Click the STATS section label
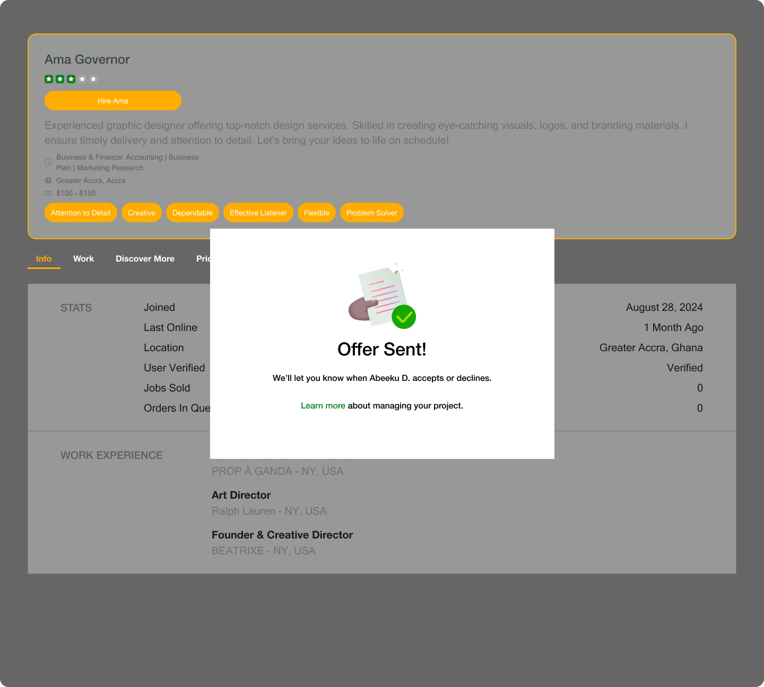Image resolution: width=764 pixels, height=687 pixels. tap(76, 308)
